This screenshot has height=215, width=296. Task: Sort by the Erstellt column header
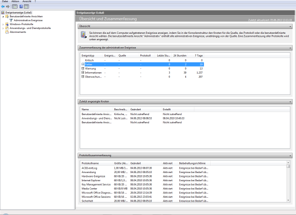tap(178, 109)
